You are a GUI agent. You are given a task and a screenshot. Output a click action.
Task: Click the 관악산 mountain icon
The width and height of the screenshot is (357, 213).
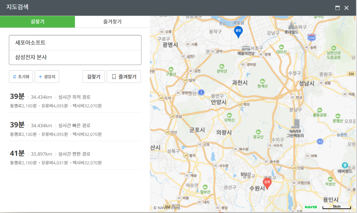tap(222, 66)
